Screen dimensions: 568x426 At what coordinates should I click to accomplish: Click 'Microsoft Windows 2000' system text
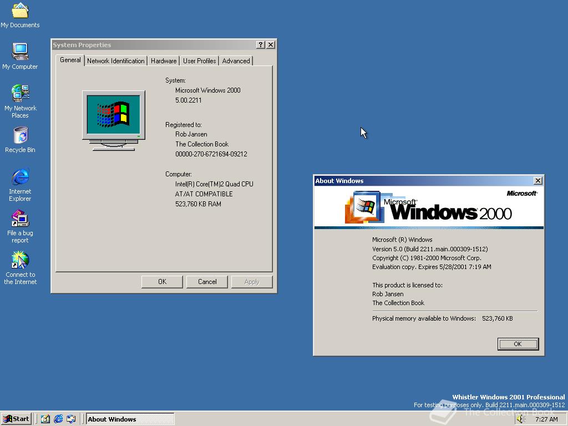click(208, 90)
